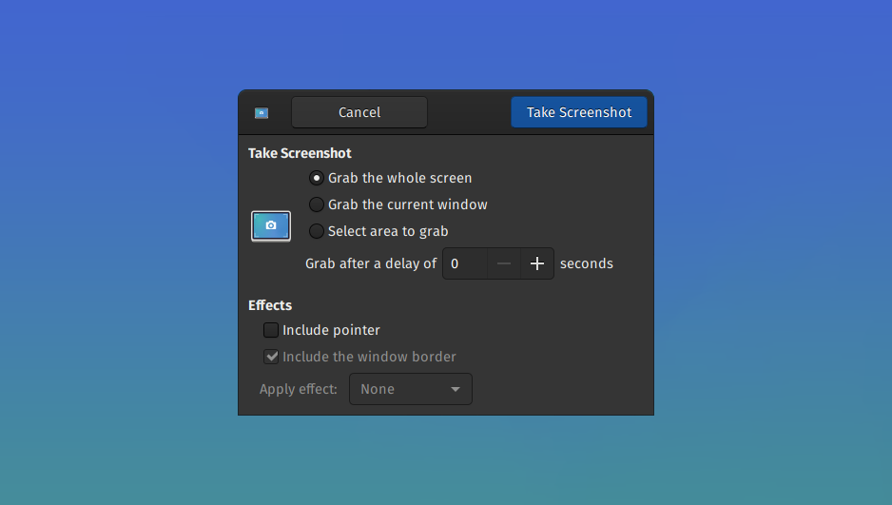The height and width of the screenshot is (505, 892).
Task: Focus the delay seconds input field
Action: [465, 263]
